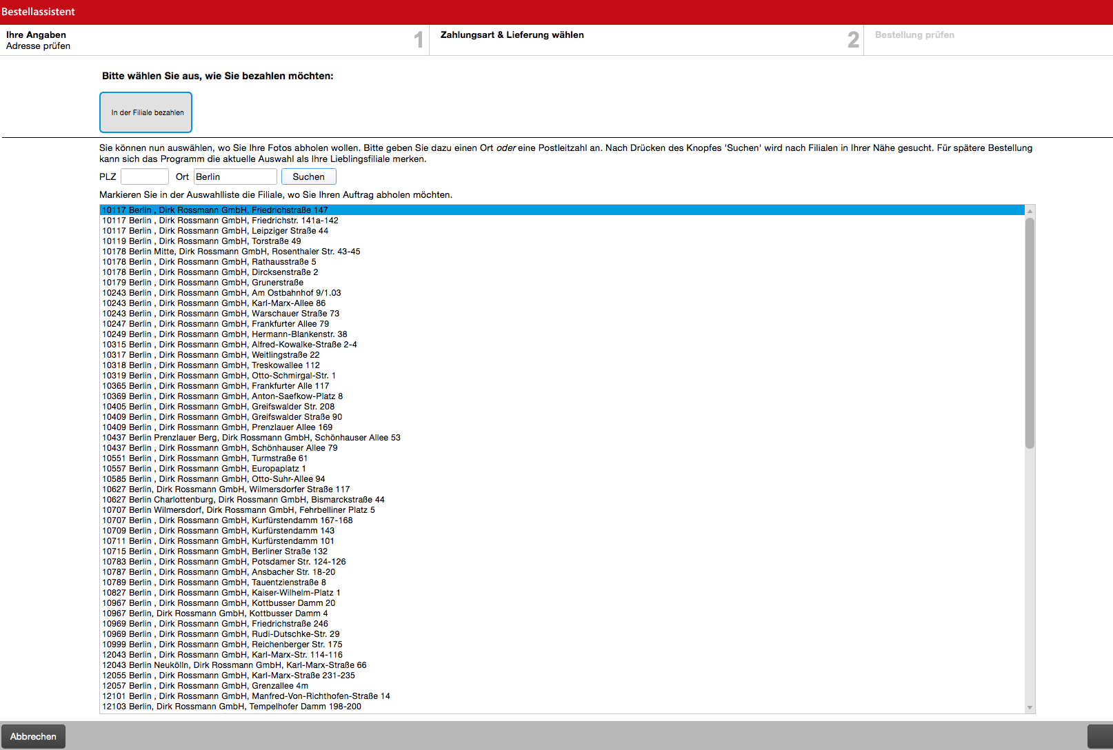The height and width of the screenshot is (750, 1113).
Task: Select the Friedrichstraße 246 branch
Action: (x=562, y=624)
